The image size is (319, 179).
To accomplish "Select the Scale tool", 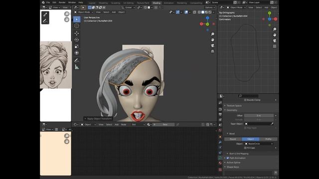I will 77,46.
